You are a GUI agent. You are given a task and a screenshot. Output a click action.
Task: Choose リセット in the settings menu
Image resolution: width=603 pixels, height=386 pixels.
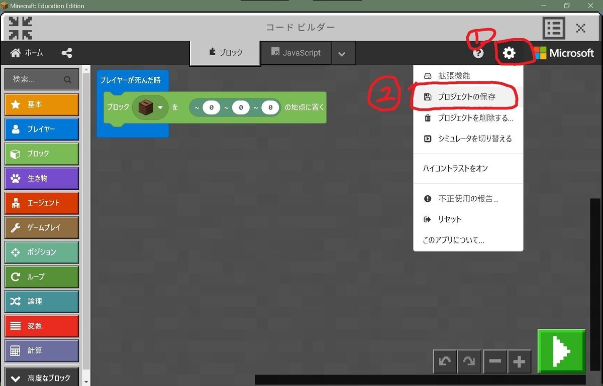pyautogui.click(x=468, y=219)
